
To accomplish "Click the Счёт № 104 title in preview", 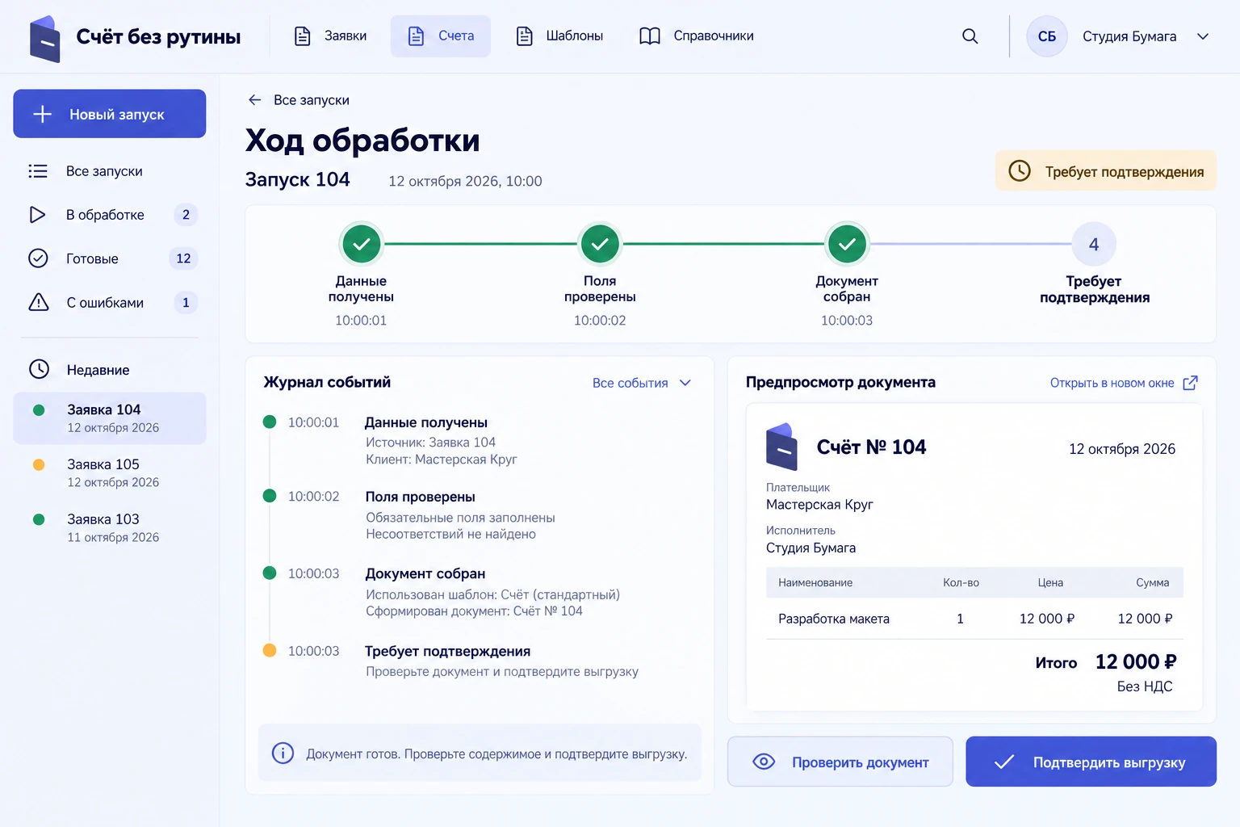I will tap(871, 447).
